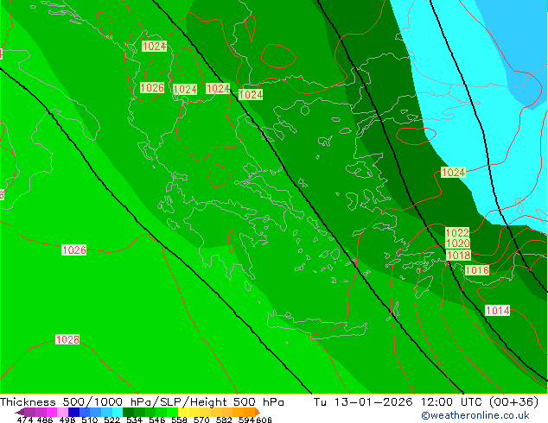548x423 pixels.
Task: Select the dark blue legend swatch at 498
Action: coord(73,412)
